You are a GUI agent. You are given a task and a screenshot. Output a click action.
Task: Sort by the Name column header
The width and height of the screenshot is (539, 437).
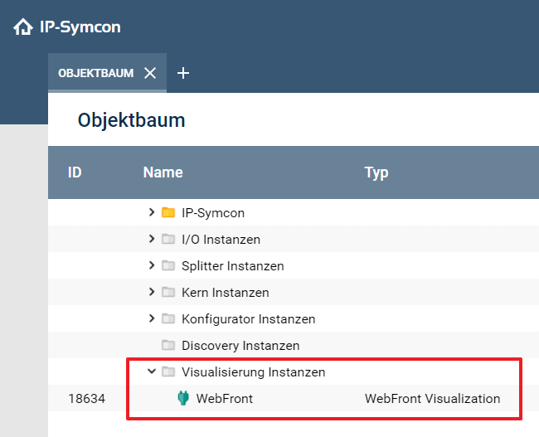[163, 172]
